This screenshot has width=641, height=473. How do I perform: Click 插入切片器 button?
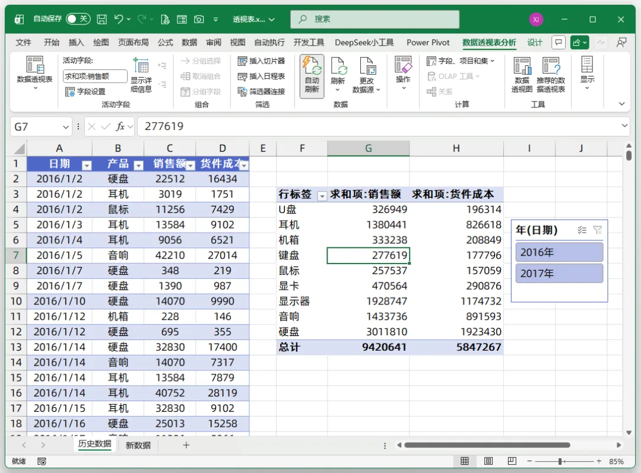(261, 61)
